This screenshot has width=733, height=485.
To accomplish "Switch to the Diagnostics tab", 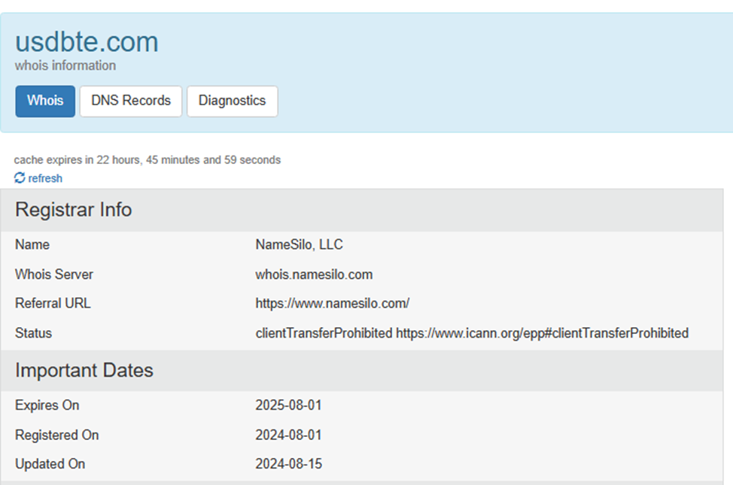I will pyautogui.click(x=232, y=101).
